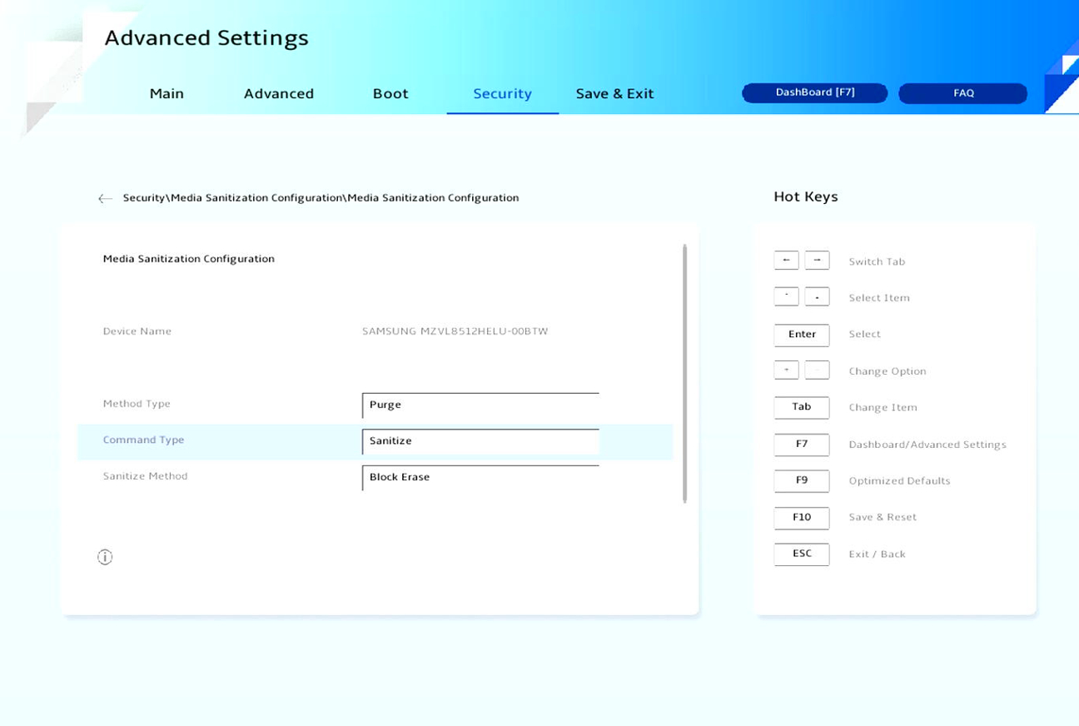Click the F10 Save & Reset key icon
1079x726 pixels.
801,518
